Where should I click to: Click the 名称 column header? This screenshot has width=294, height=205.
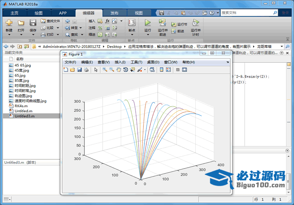click(x=20, y=59)
